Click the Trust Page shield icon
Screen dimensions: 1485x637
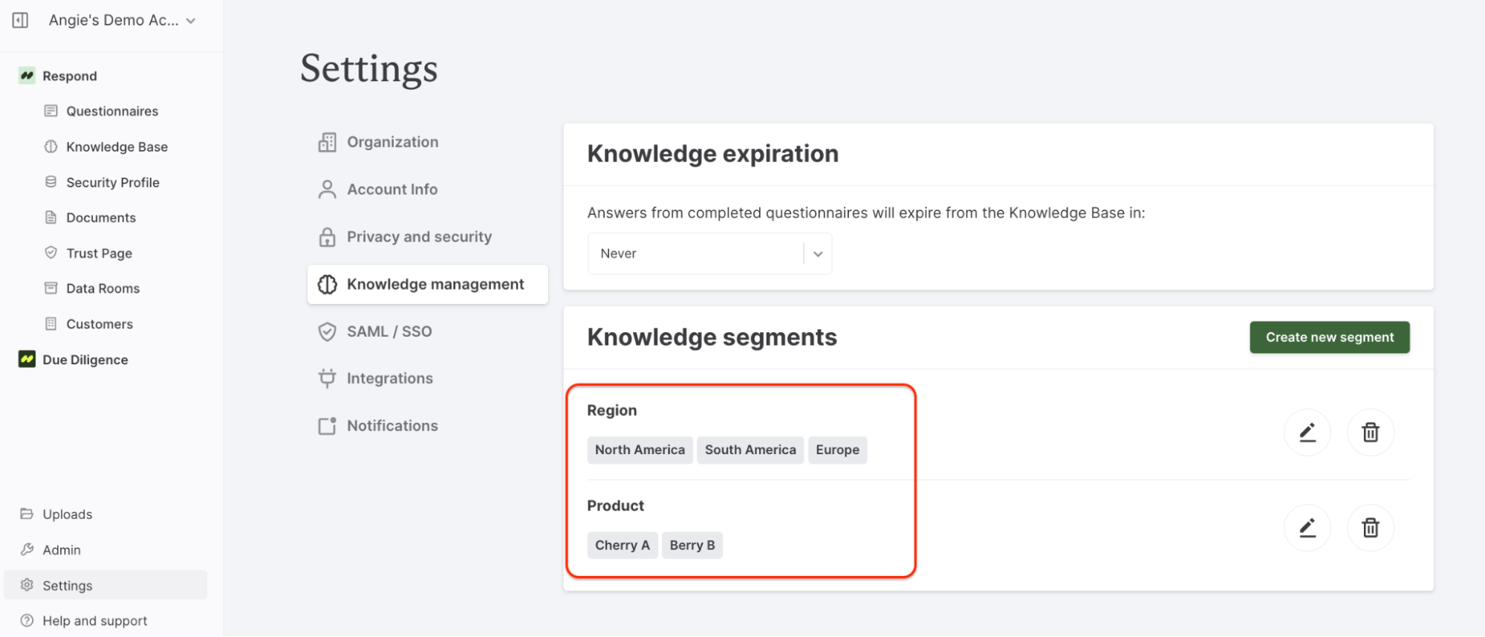[x=51, y=253]
